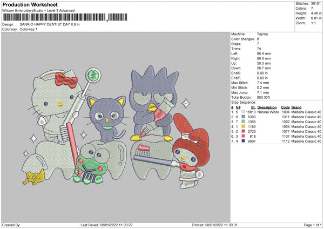Click the left extent '86.4 mm'
This screenshot has height=229, width=324.
(x=264, y=53)
